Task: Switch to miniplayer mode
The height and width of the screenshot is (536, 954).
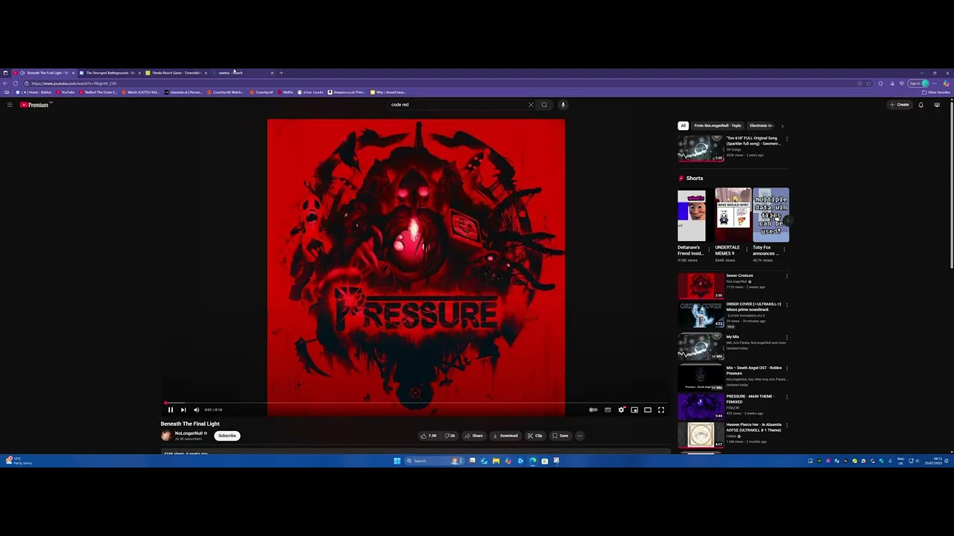Action: [634, 409]
